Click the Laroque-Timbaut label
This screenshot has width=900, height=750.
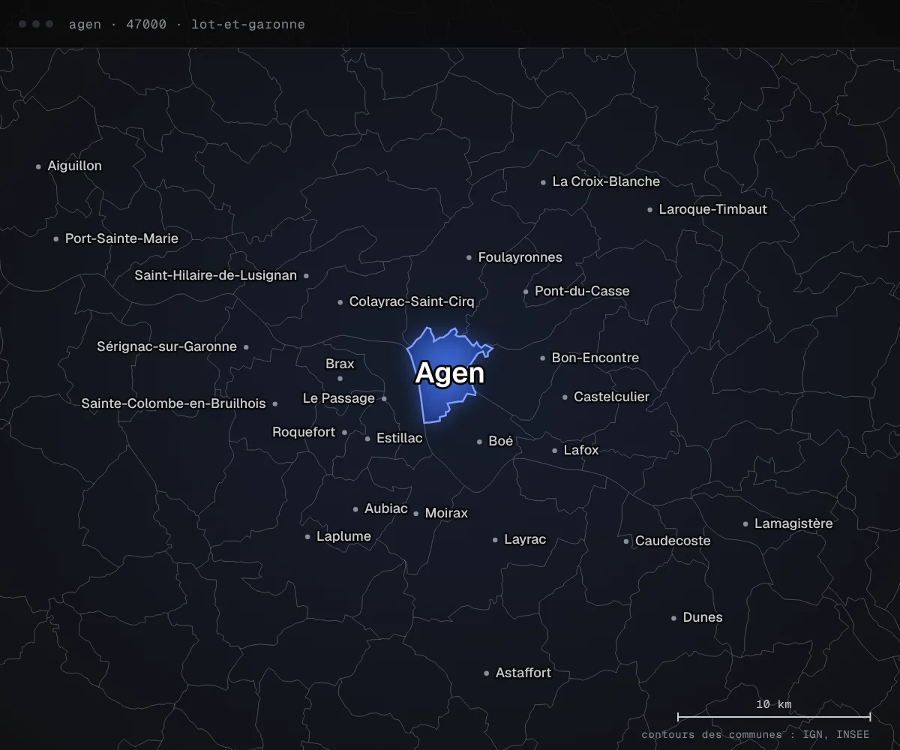pyautogui.click(x=712, y=209)
